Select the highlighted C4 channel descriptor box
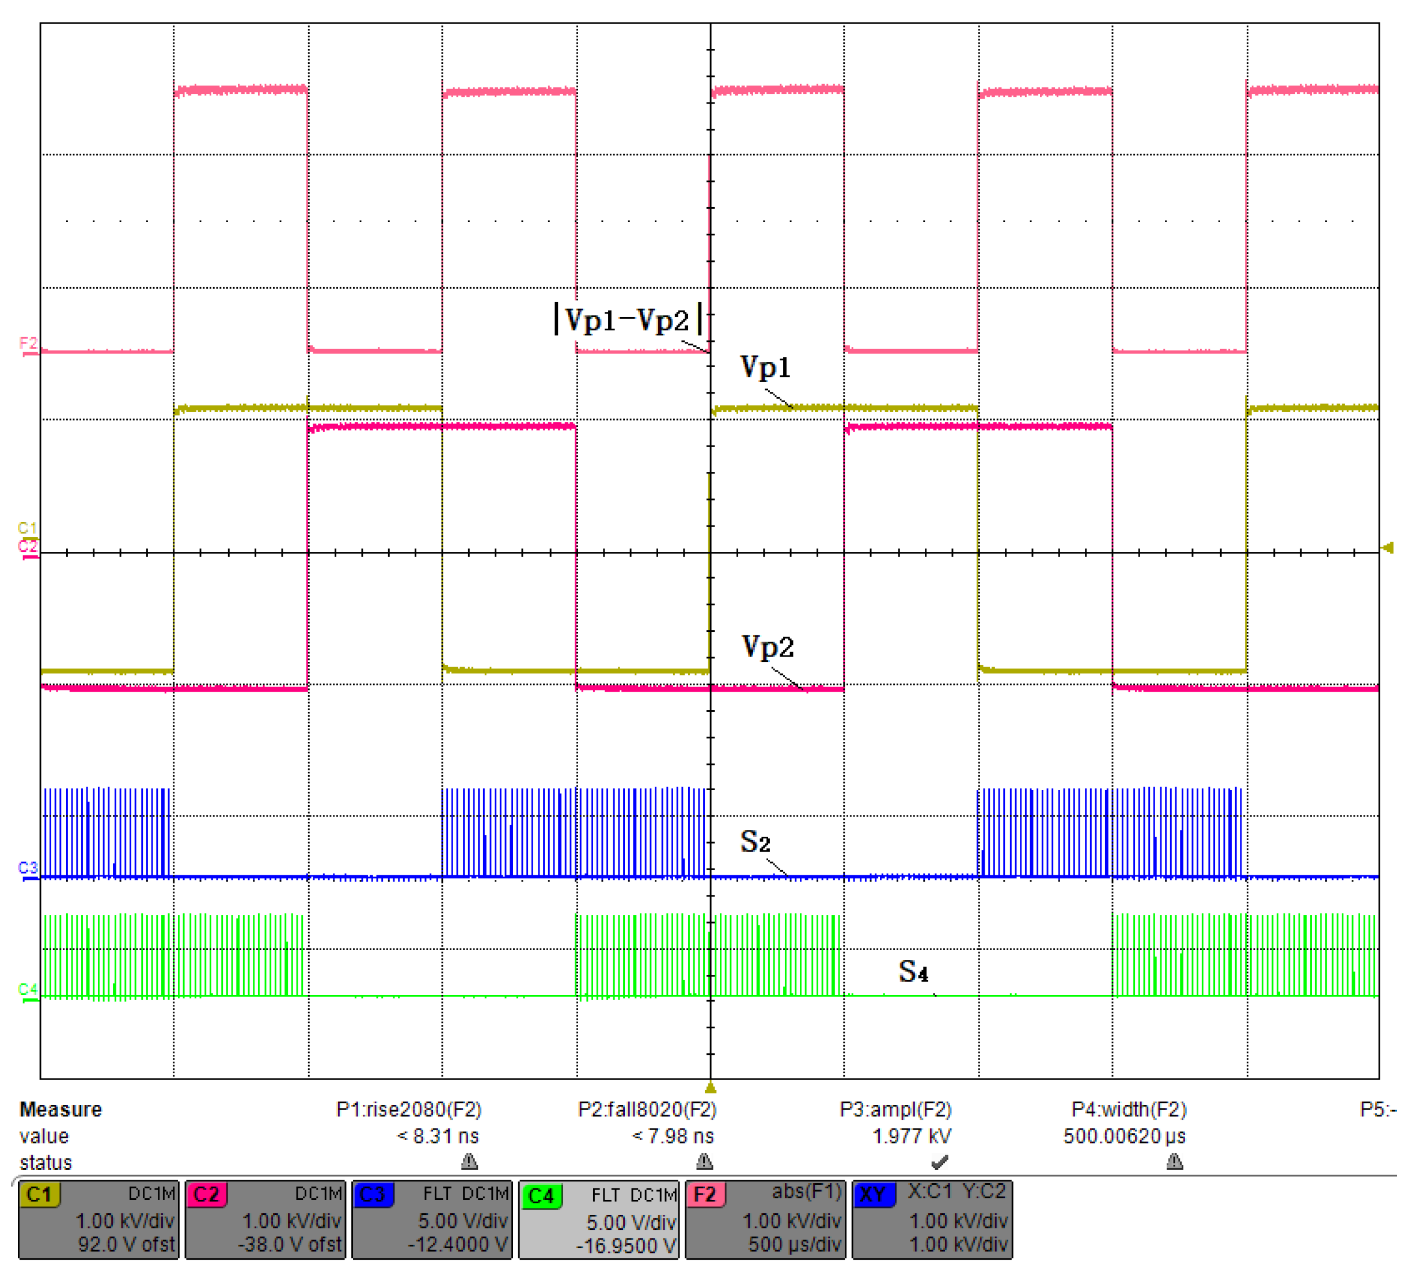1416x1281 pixels. pos(599,1221)
